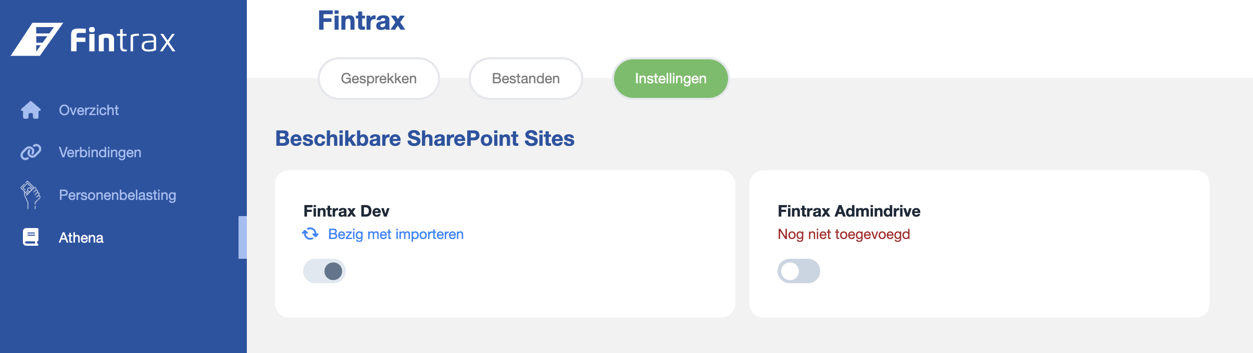Click the hand-with-money Personenbelasting icon
This screenshot has height=353, width=1253.
[30, 195]
